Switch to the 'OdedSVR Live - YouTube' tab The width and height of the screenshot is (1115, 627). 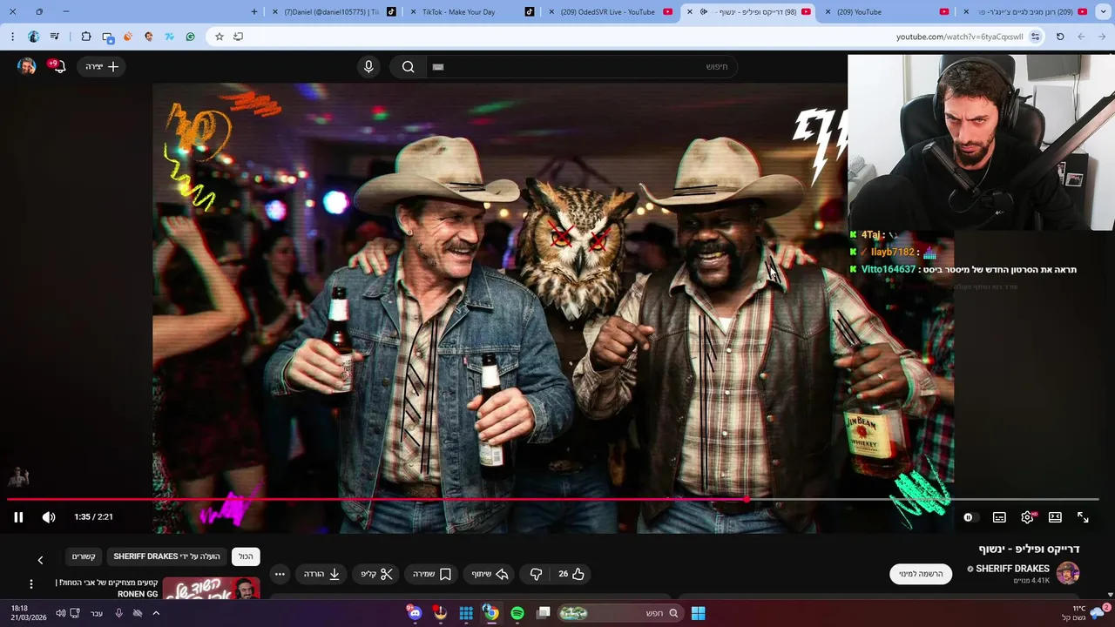coord(610,12)
